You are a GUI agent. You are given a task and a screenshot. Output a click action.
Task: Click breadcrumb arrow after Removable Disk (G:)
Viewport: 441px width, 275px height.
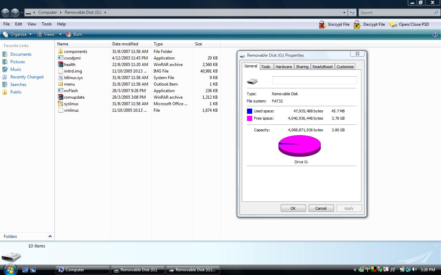(105, 12)
